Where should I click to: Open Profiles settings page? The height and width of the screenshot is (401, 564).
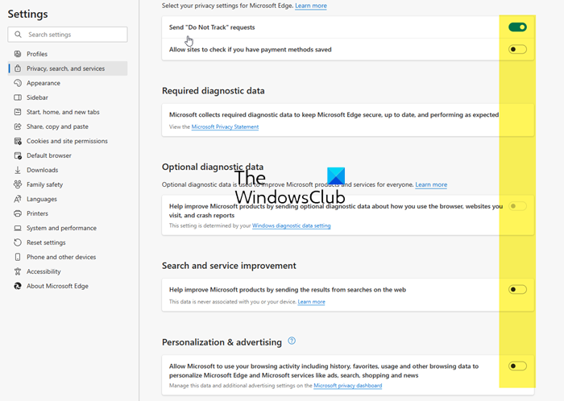(x=68, y=54)
